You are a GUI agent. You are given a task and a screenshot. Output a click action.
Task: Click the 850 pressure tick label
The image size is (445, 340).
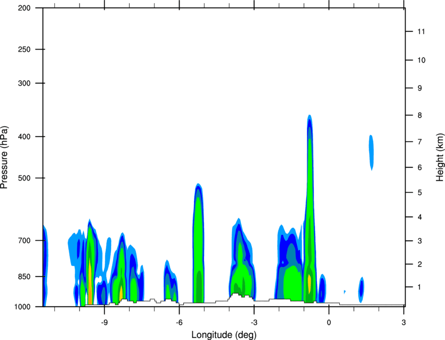[25, 277]
